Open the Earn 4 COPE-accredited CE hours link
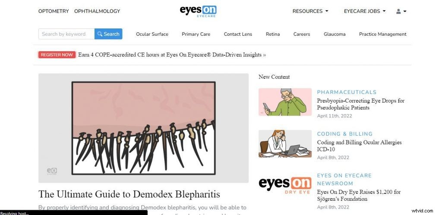Viewport: 442px width, 215px height. click(x=172, y=55)
